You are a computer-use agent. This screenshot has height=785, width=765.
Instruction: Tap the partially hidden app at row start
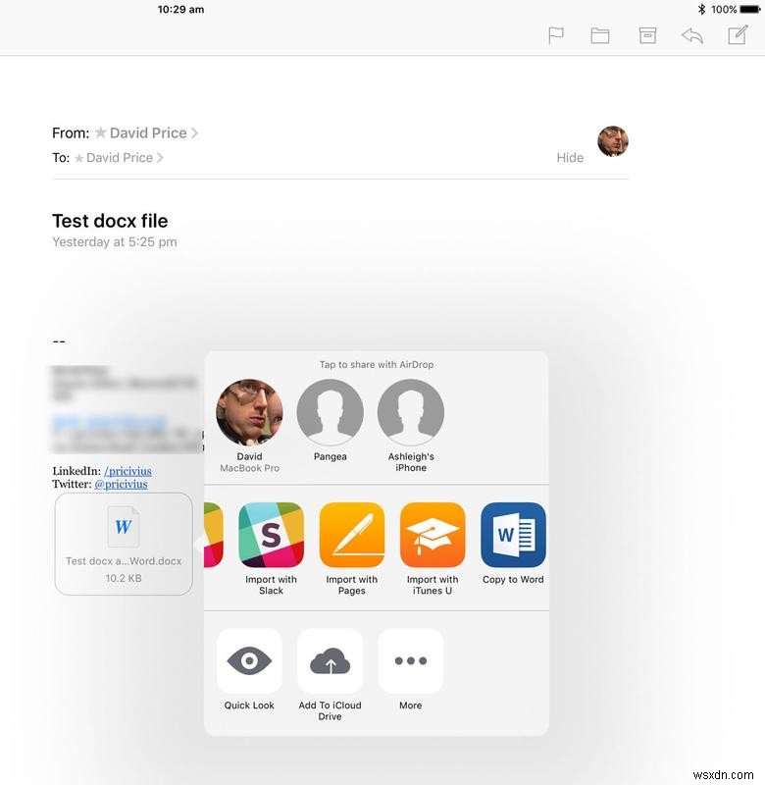click(x=214, y=535)
